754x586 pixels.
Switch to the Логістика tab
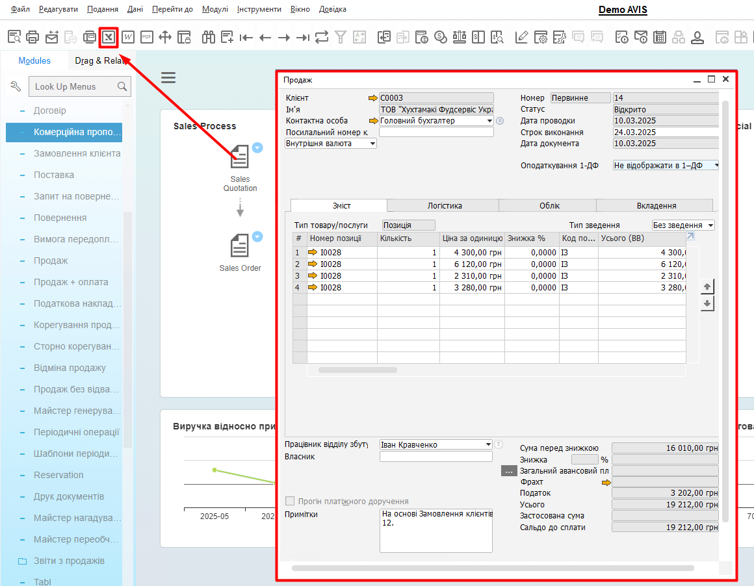coord(444,205)
